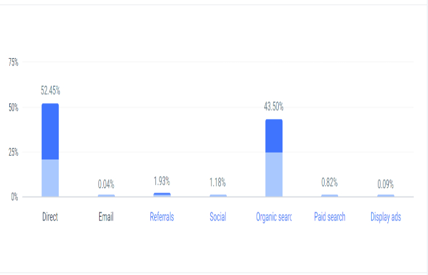Screen dimensions: 428x275
Task: Select the small Paid search bar
Action: 330,196
